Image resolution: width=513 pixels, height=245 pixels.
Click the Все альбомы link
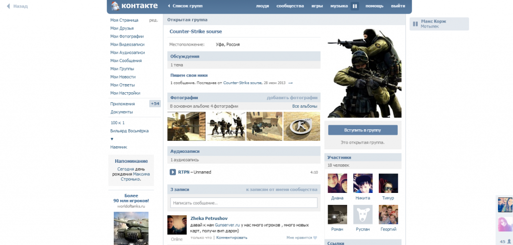click(305, 106)
